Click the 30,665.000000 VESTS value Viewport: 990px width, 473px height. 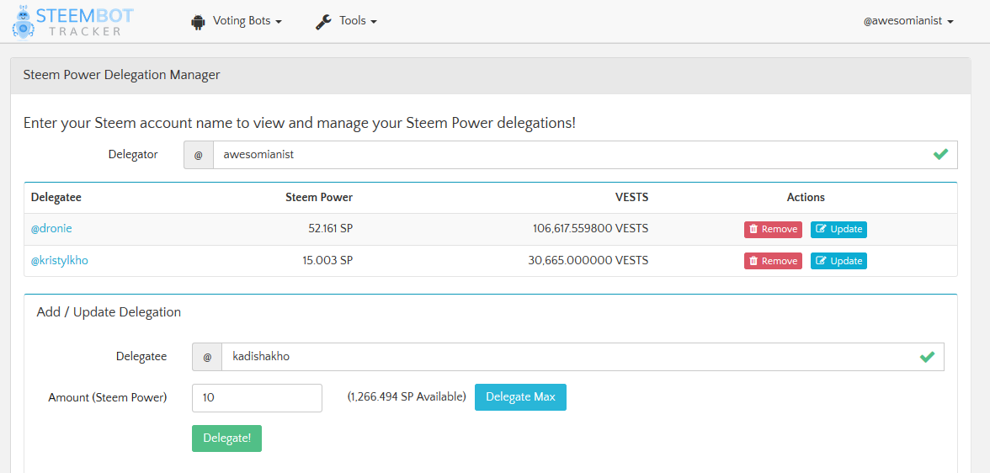588,260
